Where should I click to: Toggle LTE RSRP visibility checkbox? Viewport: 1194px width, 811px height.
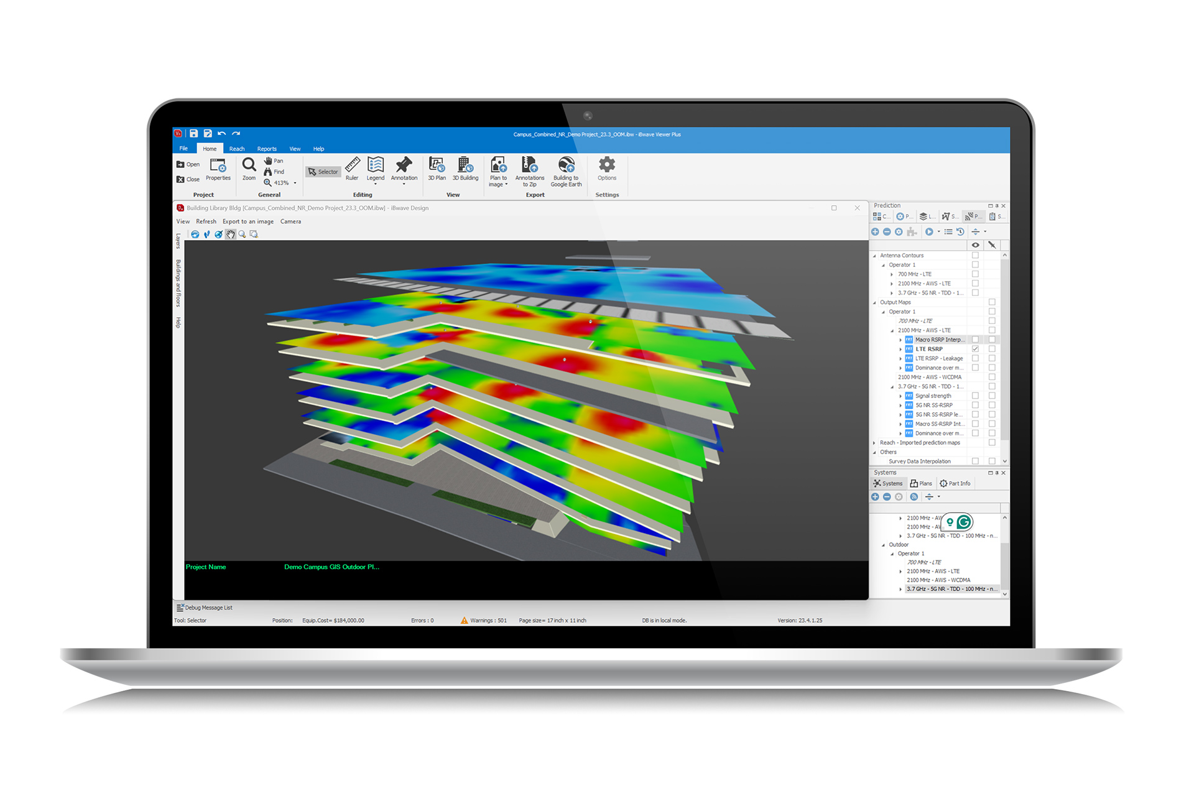[x=975, y=349]
